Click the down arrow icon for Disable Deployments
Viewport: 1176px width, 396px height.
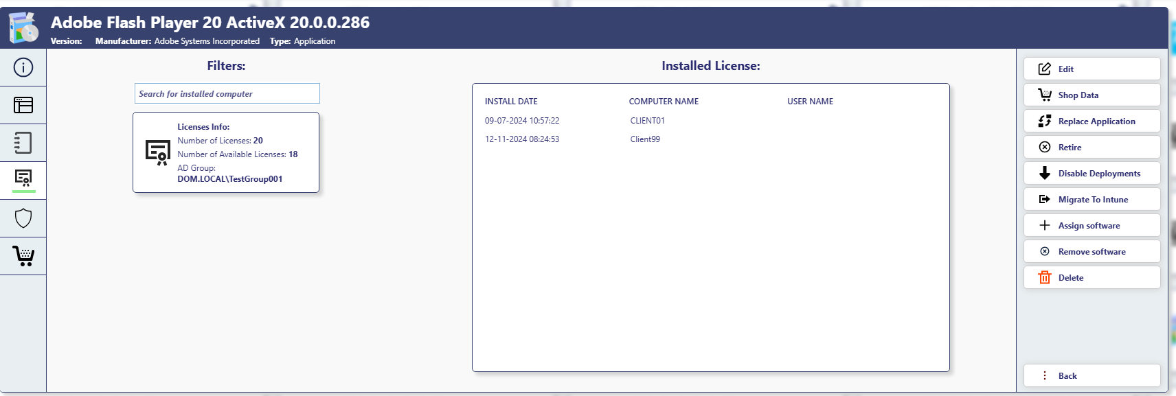tap(1045, 173)
